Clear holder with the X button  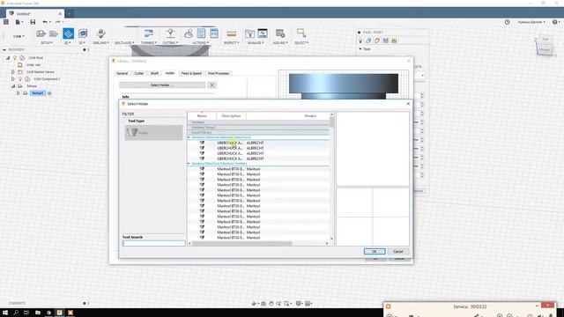211,85
